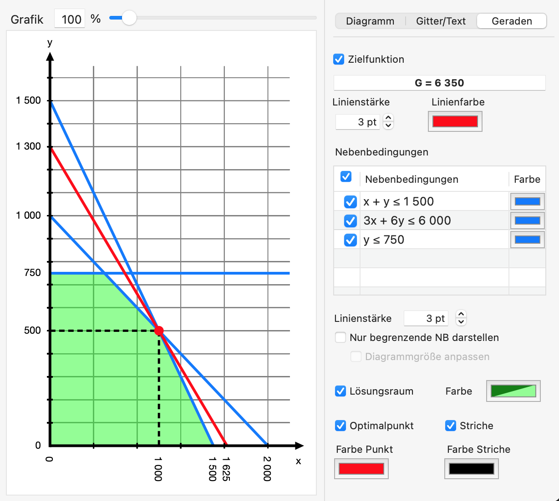Image resolution: width=559 pixels, height=501 pixels.
Task: Turn off the Striche option
Action: [x=450, y=426]
